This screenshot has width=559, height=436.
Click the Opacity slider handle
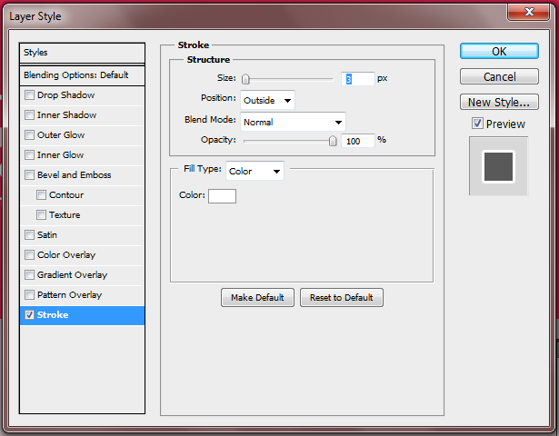(x=333, y=141)
